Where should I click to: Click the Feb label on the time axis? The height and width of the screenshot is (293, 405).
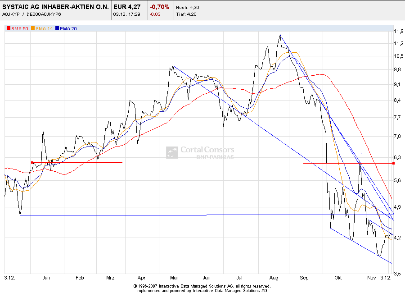point(80,278)
